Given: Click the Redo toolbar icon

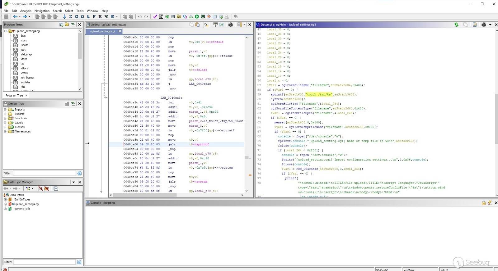Looking at the screenshot, I should (x=146, y=17).
